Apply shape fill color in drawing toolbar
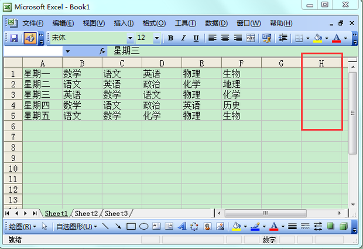 pyautogui.click(x=237, y=226)
